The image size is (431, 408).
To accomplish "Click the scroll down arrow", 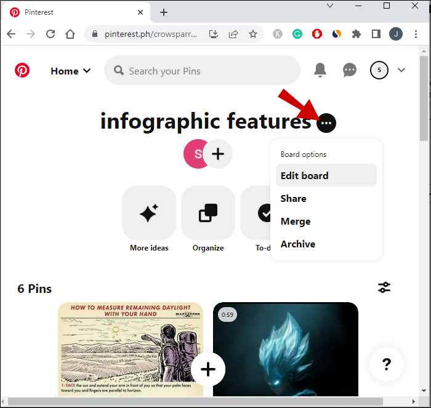I will point(424,391).
